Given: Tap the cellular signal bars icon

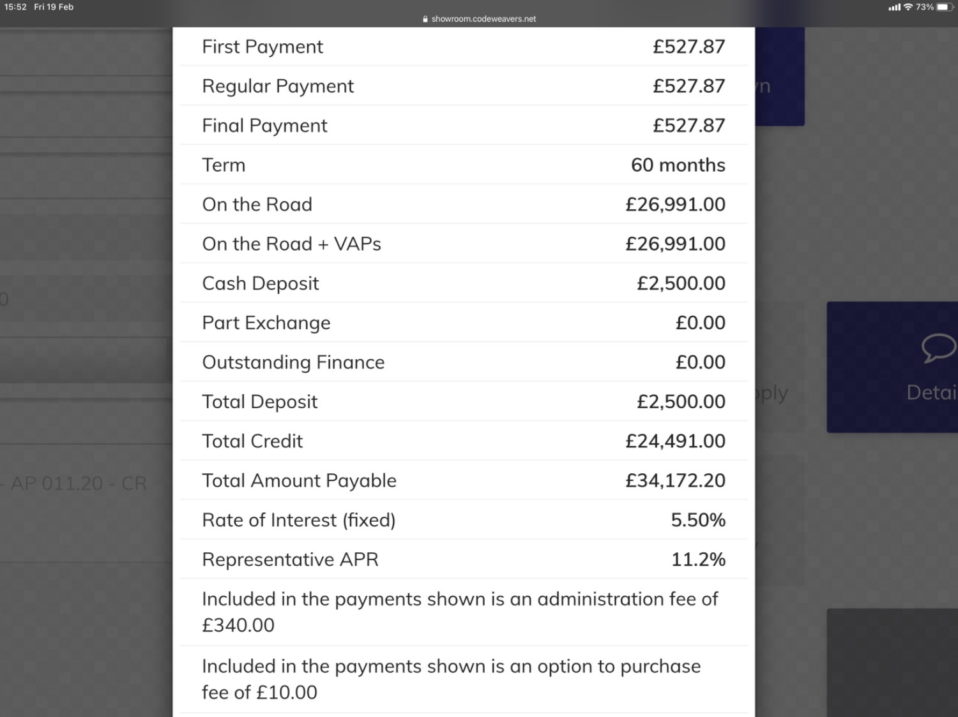Looking at the screenshot, I should [x=894, y=7].
